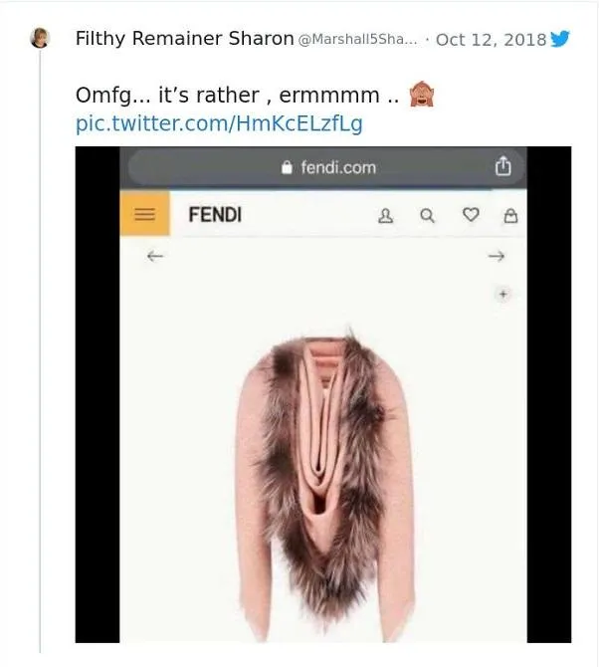Open the Fendi hamburger menu
The image size is (599, 667).
click(x=145, y=214)
